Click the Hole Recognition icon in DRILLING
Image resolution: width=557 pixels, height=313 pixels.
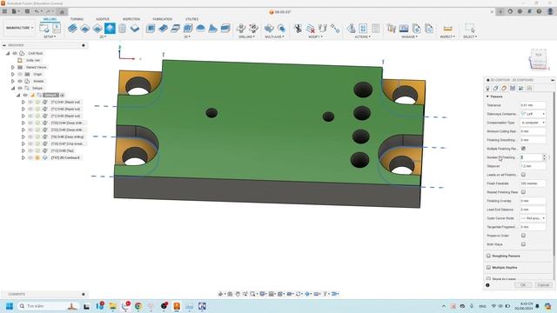pos(253,28)
